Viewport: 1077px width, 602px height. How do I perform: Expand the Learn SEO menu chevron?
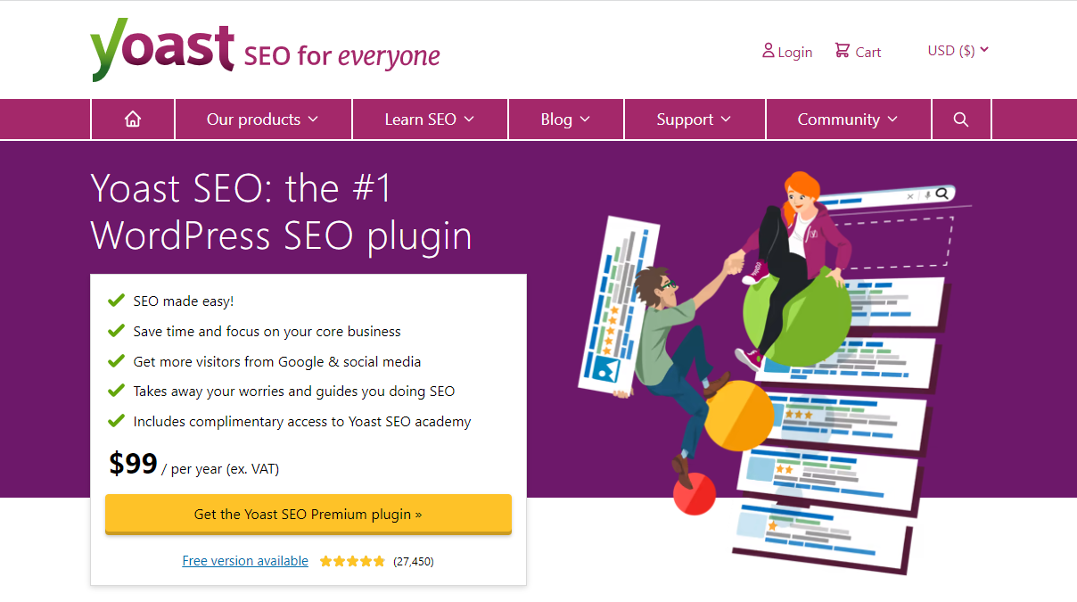469,120
